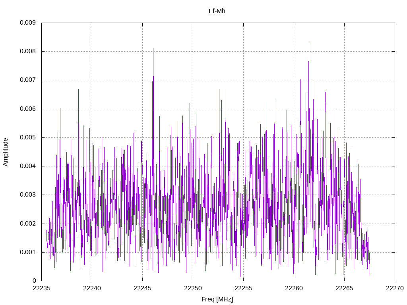This screenshot has width=407, height=305.
Task: Click x-axis tick label 22265
Action: coord(345,288)
